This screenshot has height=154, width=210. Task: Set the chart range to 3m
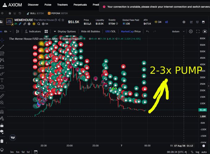(x=12, y=152)
